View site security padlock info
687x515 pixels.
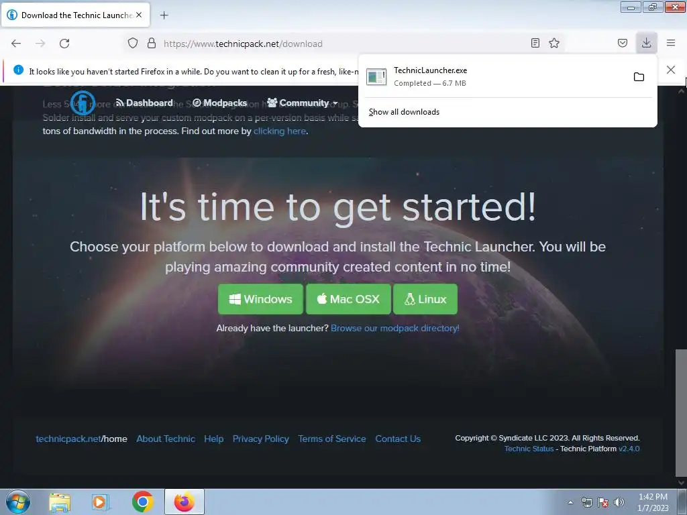coord(152,44)
